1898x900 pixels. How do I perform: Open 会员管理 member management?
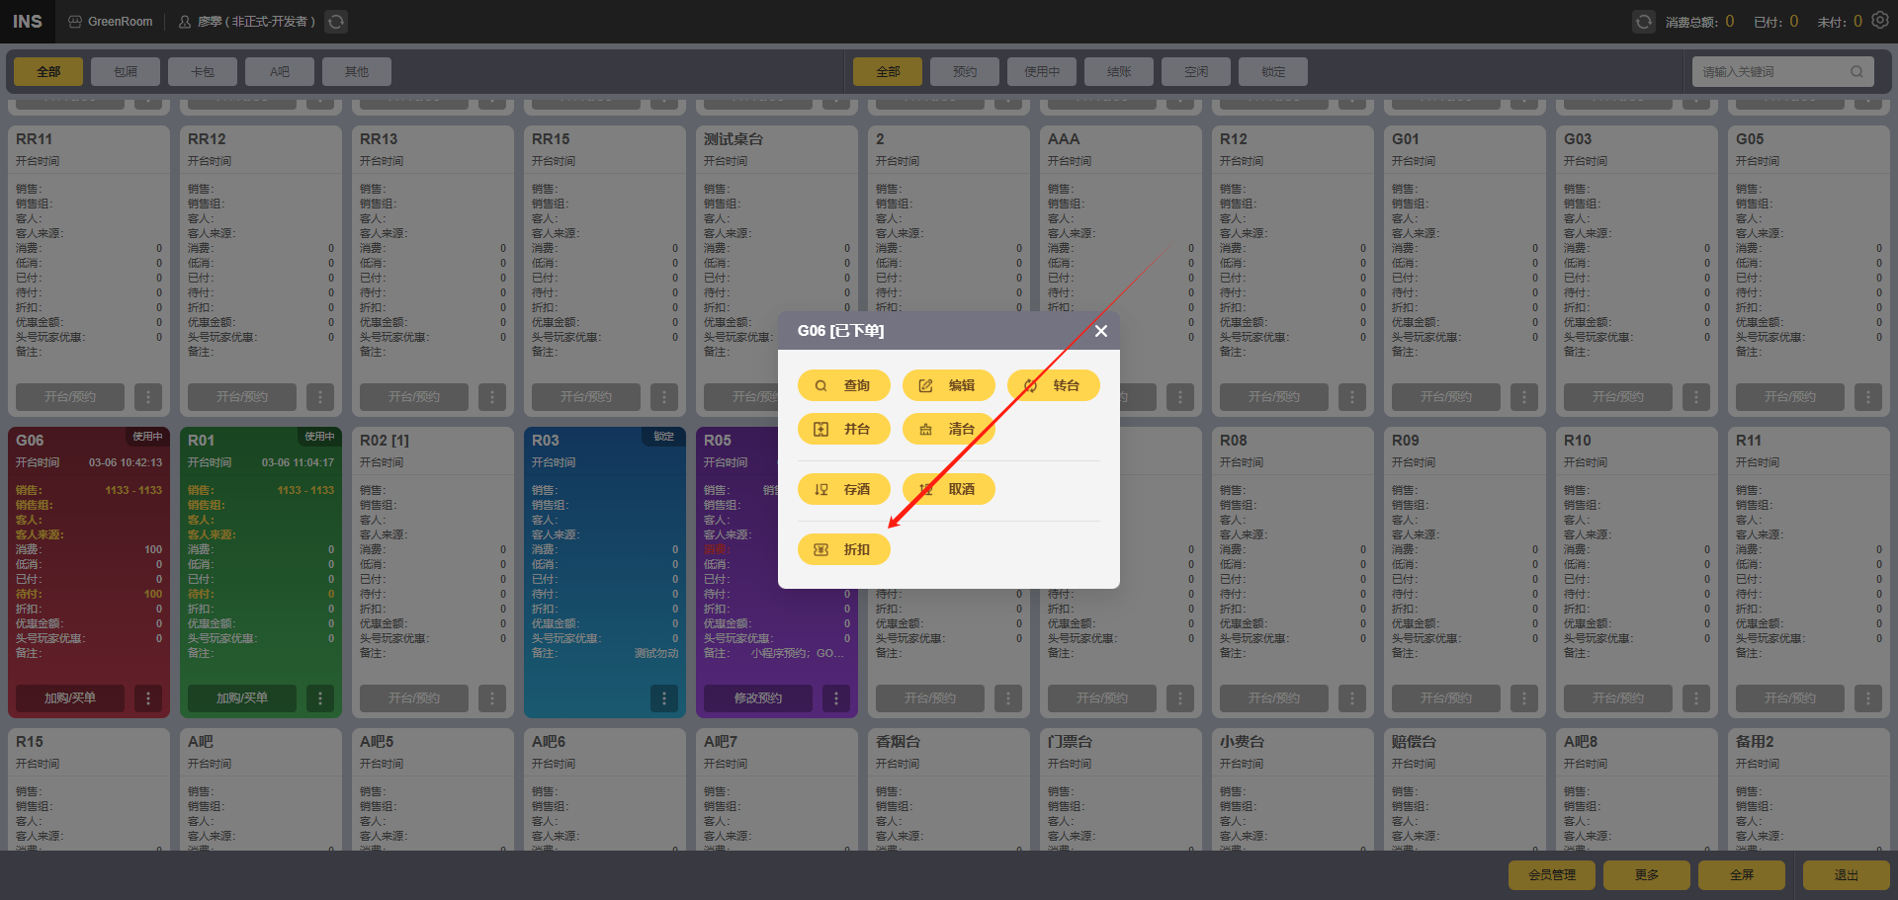[x=1552, y=875]
